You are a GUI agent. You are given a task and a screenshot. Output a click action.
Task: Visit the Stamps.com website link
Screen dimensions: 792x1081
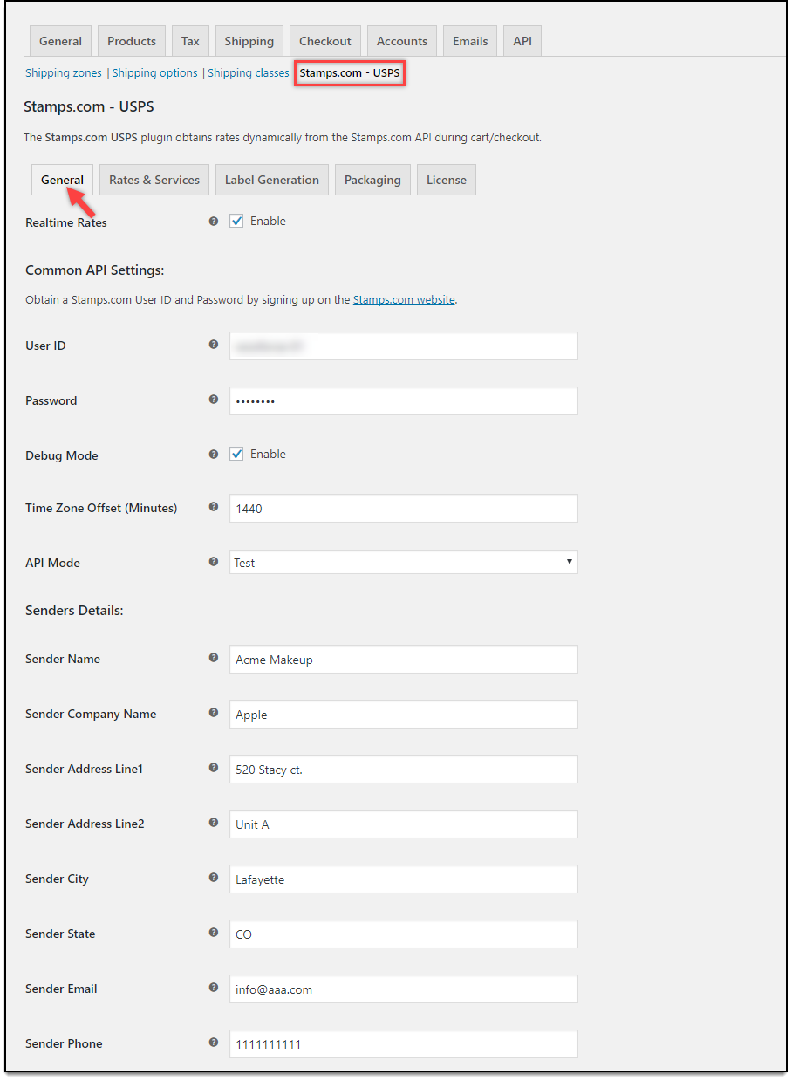point(404,299)
